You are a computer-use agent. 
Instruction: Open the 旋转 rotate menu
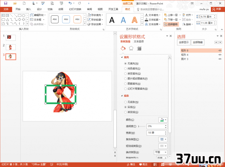point(188,24)
